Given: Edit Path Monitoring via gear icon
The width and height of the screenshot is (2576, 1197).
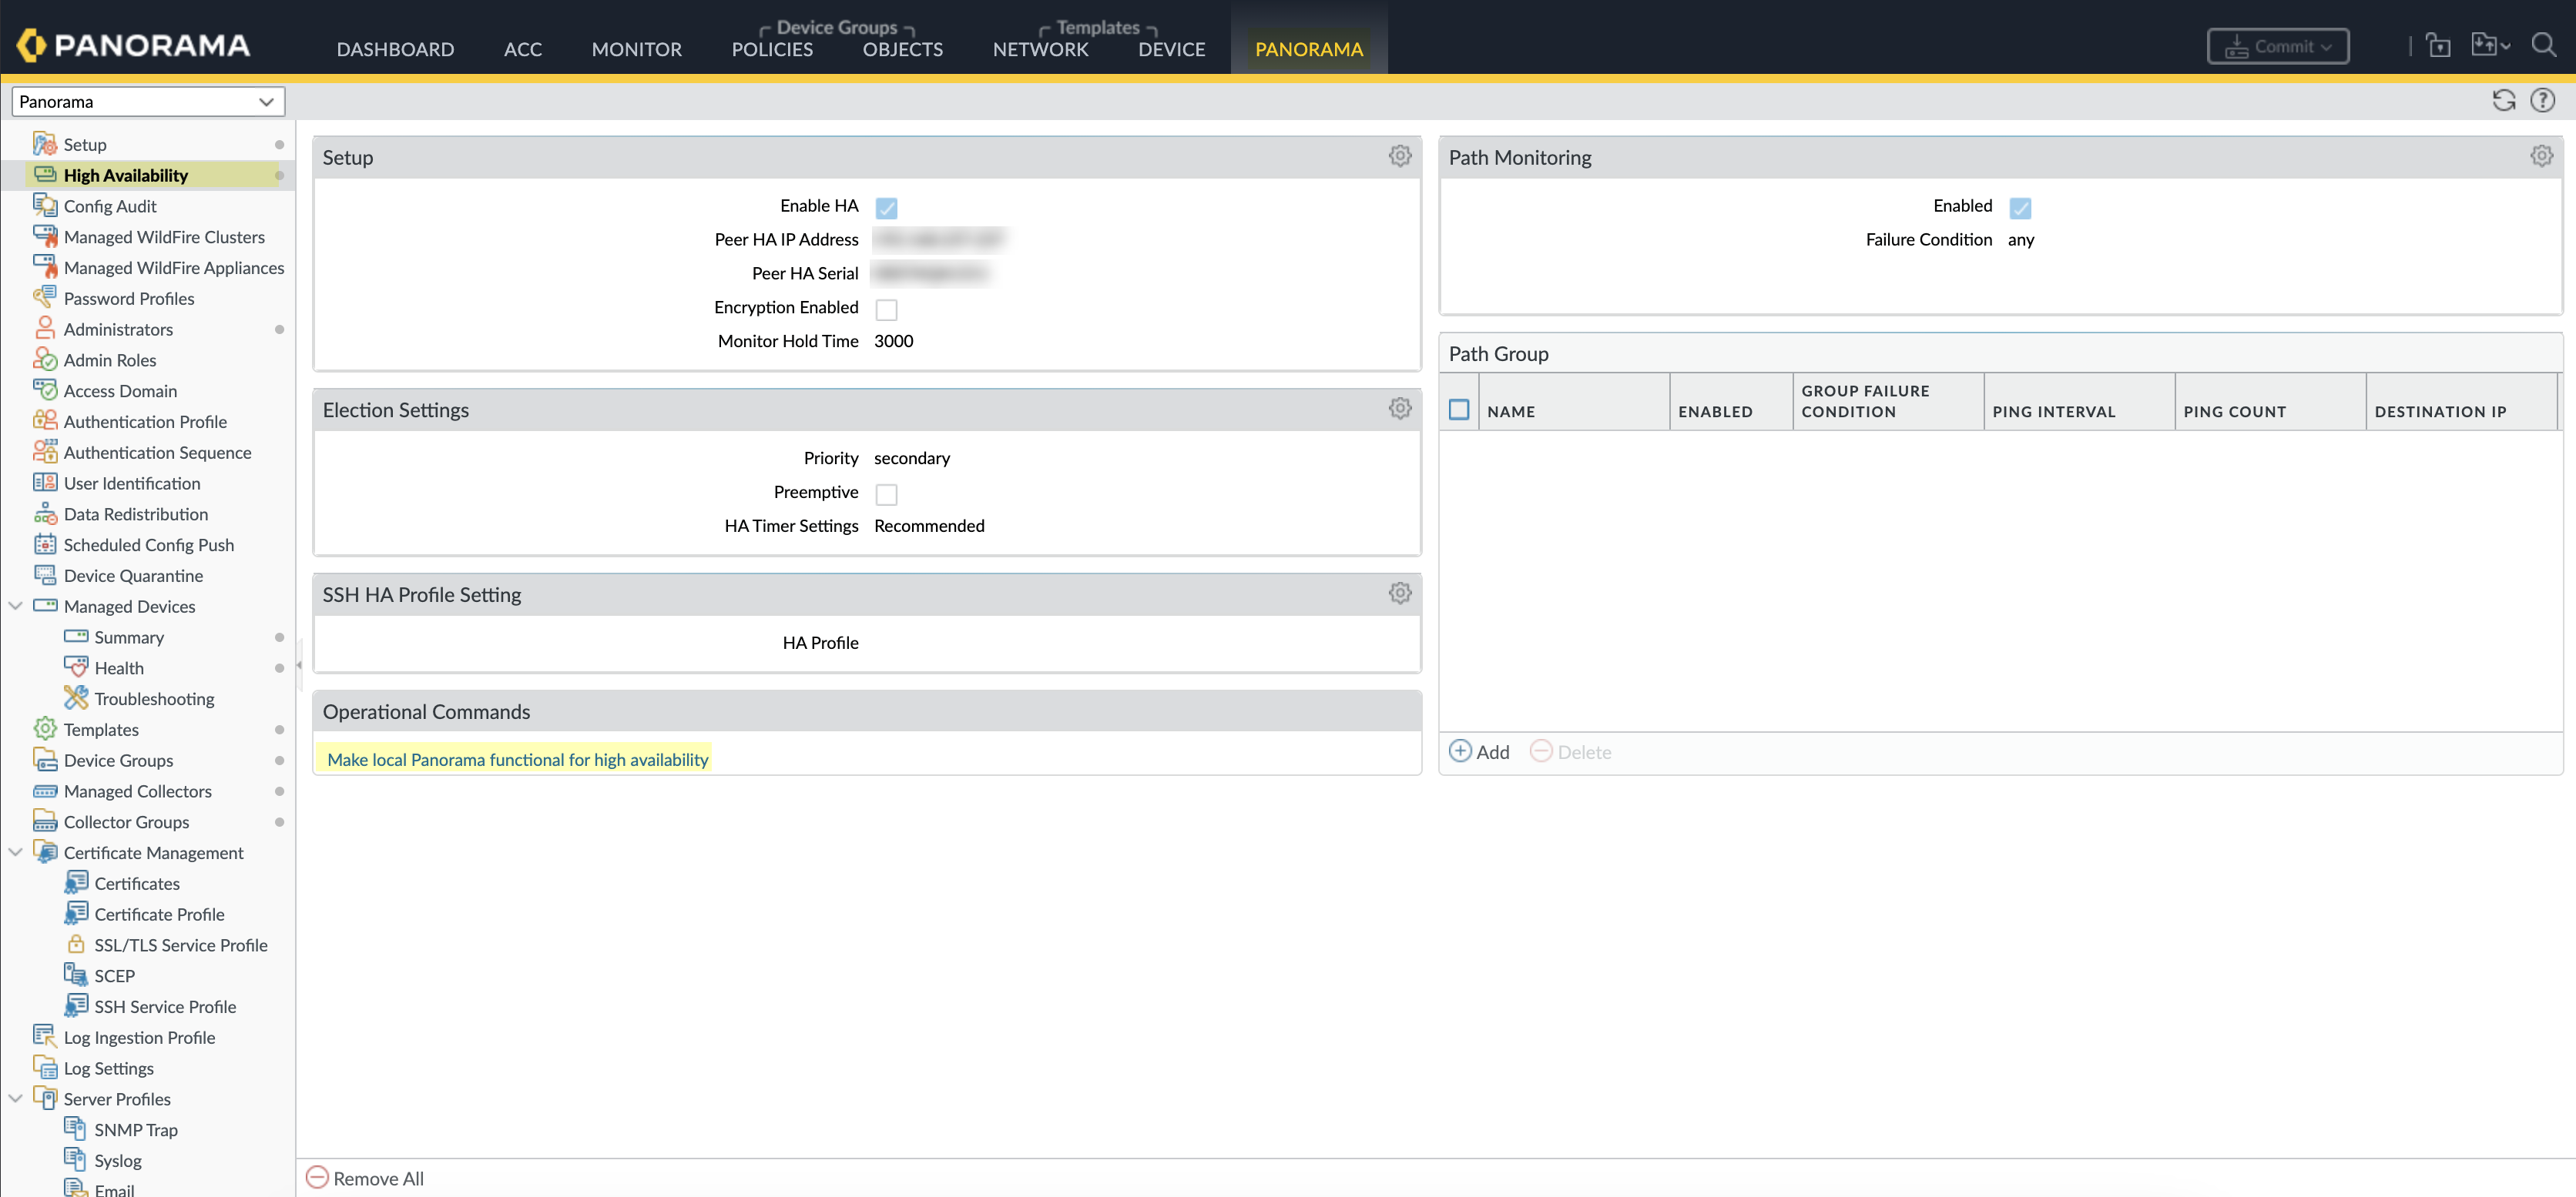Looking at the screenshot, I should 2541,155.
